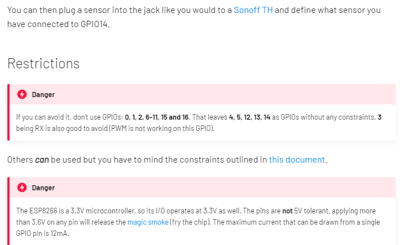
Task: Click the Restrictions heading
Action: click(x=43, y=63)
